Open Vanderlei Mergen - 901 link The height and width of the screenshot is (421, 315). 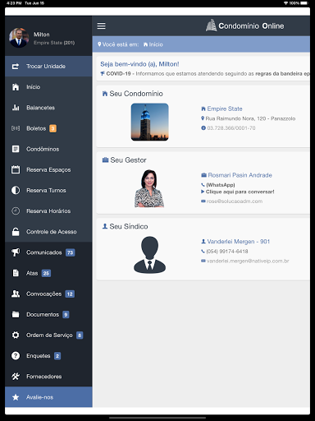click(238, 242)
